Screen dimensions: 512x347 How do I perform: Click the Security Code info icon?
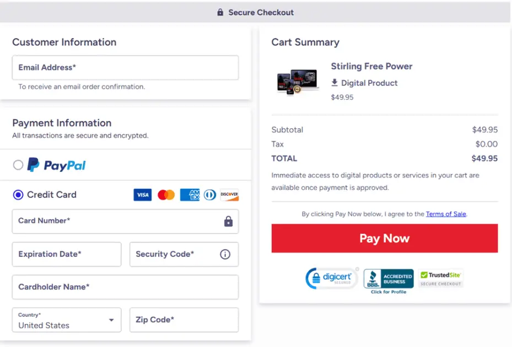coord(225,254)
